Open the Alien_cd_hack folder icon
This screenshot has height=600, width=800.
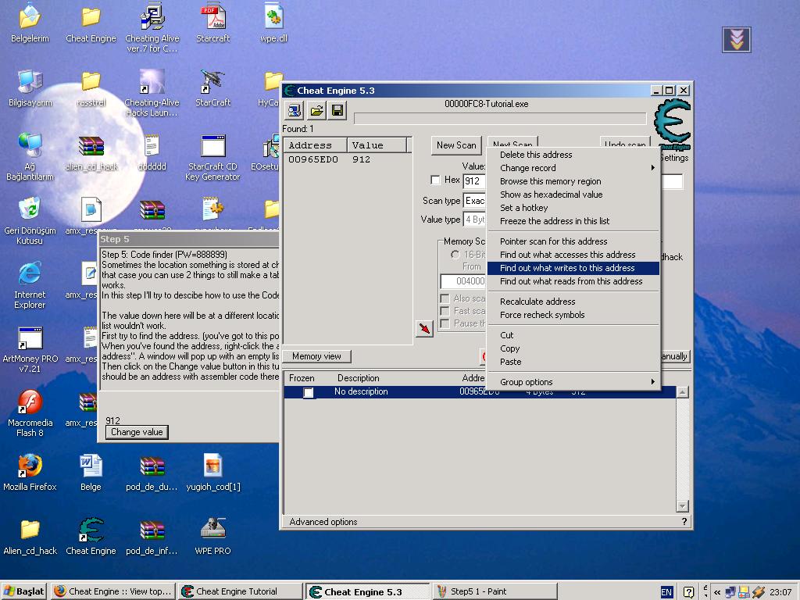pos(30,536)
